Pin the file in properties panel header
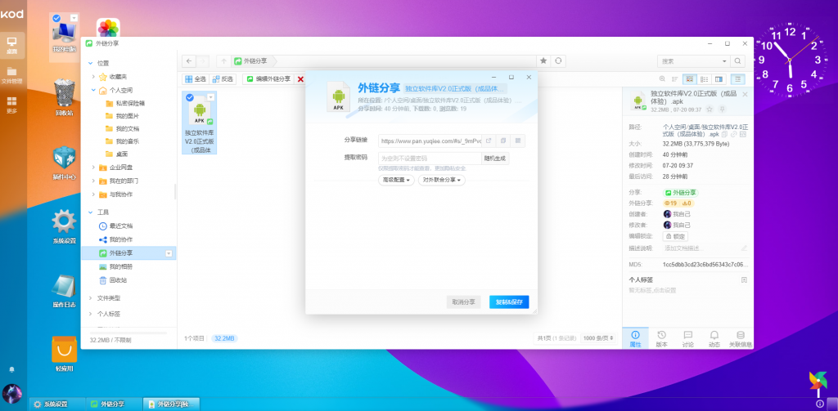The width and height of the screenshot is (838, 411). click(722, 109)
